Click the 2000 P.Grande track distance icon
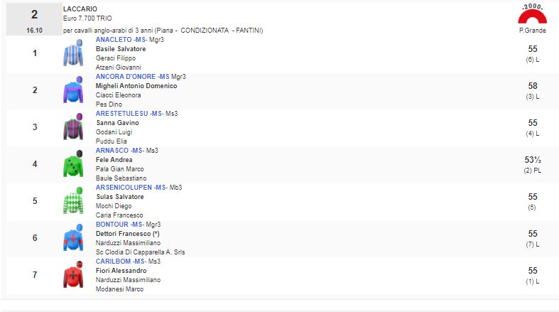 pos(532,17)
